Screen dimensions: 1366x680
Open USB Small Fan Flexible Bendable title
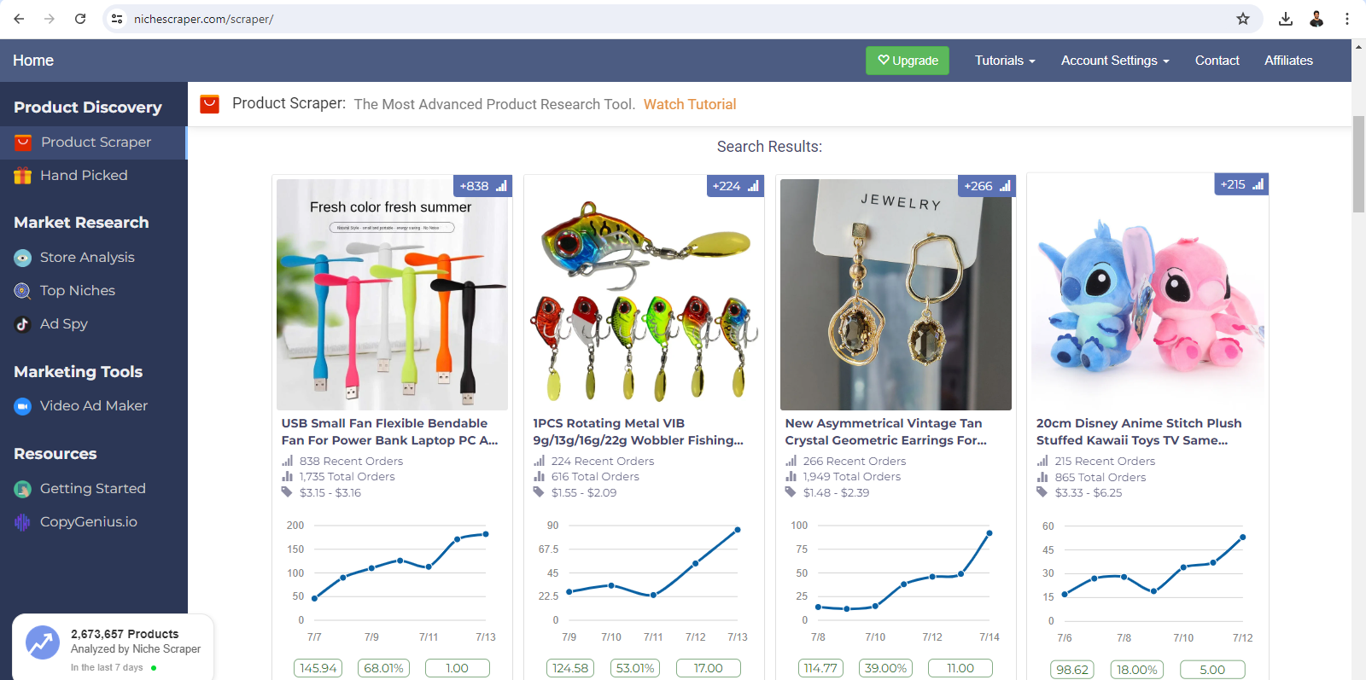tap(390, 432)
